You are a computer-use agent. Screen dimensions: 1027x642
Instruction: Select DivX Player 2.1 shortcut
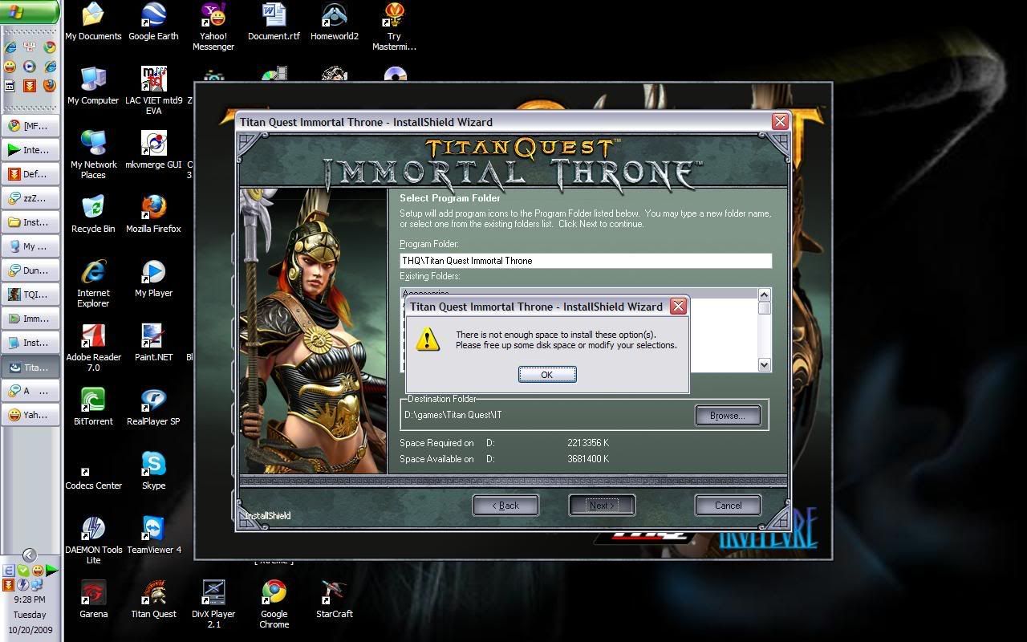point(213,604)
